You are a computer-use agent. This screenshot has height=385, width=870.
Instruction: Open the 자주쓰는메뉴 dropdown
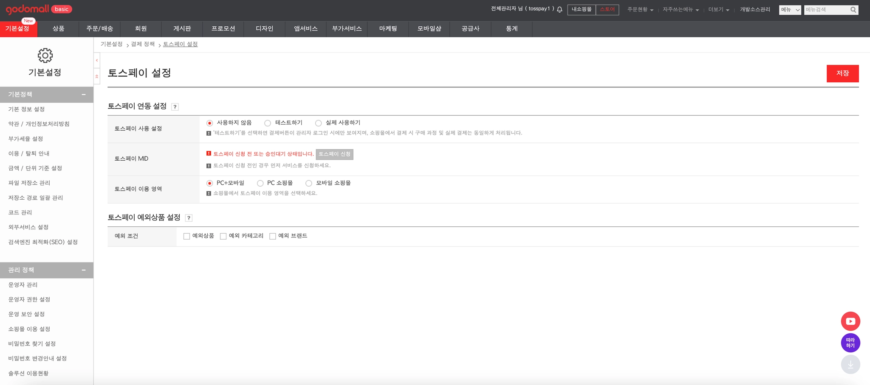[681, 9]
